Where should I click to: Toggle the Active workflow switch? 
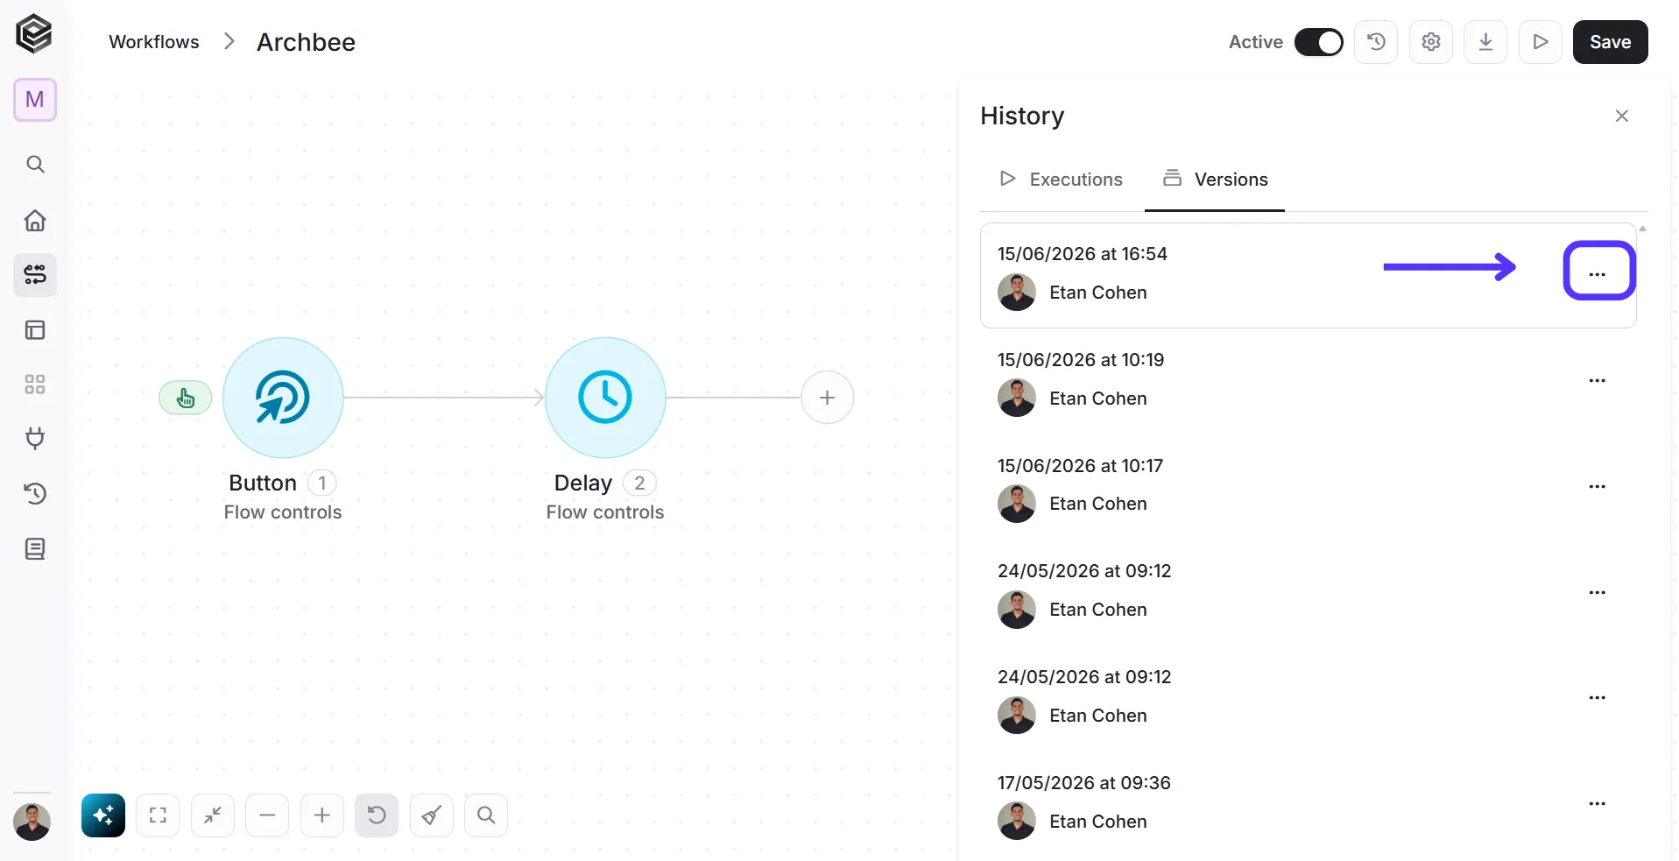[x=1318, y=42]
